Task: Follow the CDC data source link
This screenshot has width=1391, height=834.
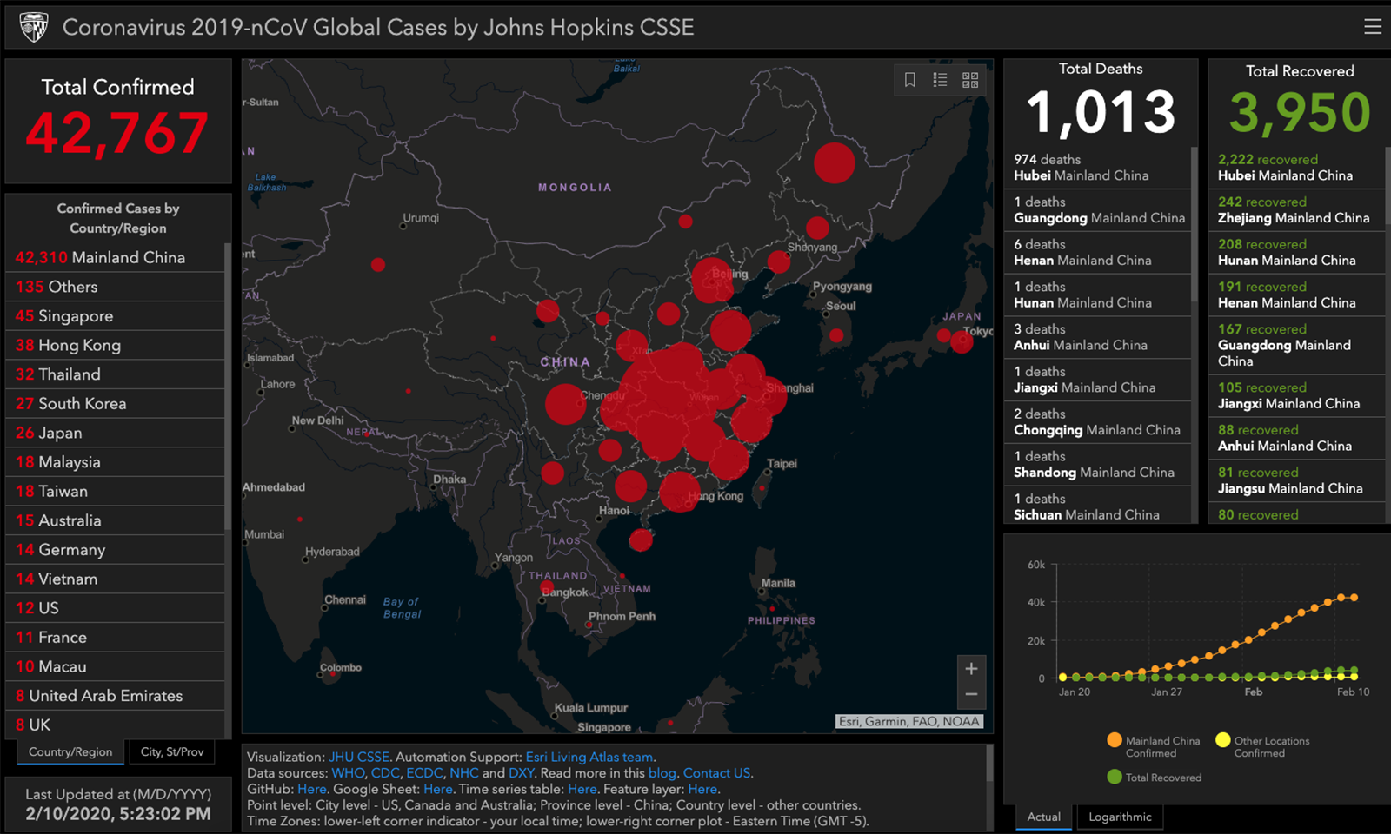Action: [x=385, y=772]
